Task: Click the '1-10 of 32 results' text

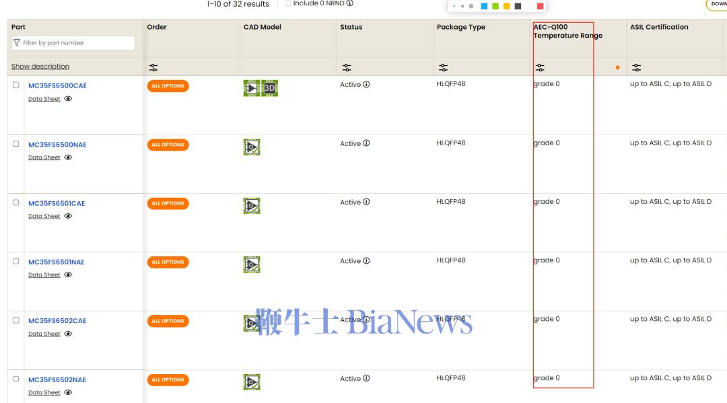Action: pos(238,4)
